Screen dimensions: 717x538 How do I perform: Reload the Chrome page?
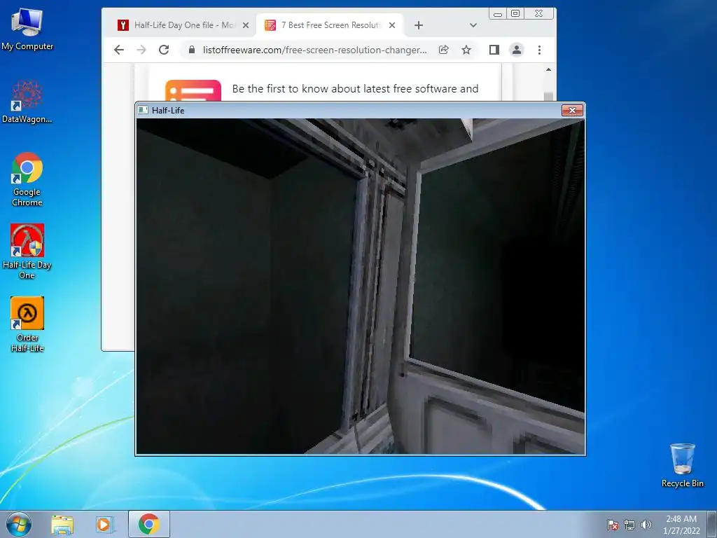click(164, 50)
